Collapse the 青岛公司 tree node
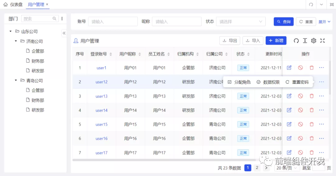 [16, 80]
